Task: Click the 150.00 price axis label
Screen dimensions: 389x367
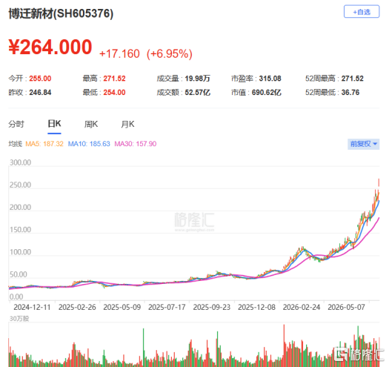Action: pyautogui.click(x=20, y=230)
